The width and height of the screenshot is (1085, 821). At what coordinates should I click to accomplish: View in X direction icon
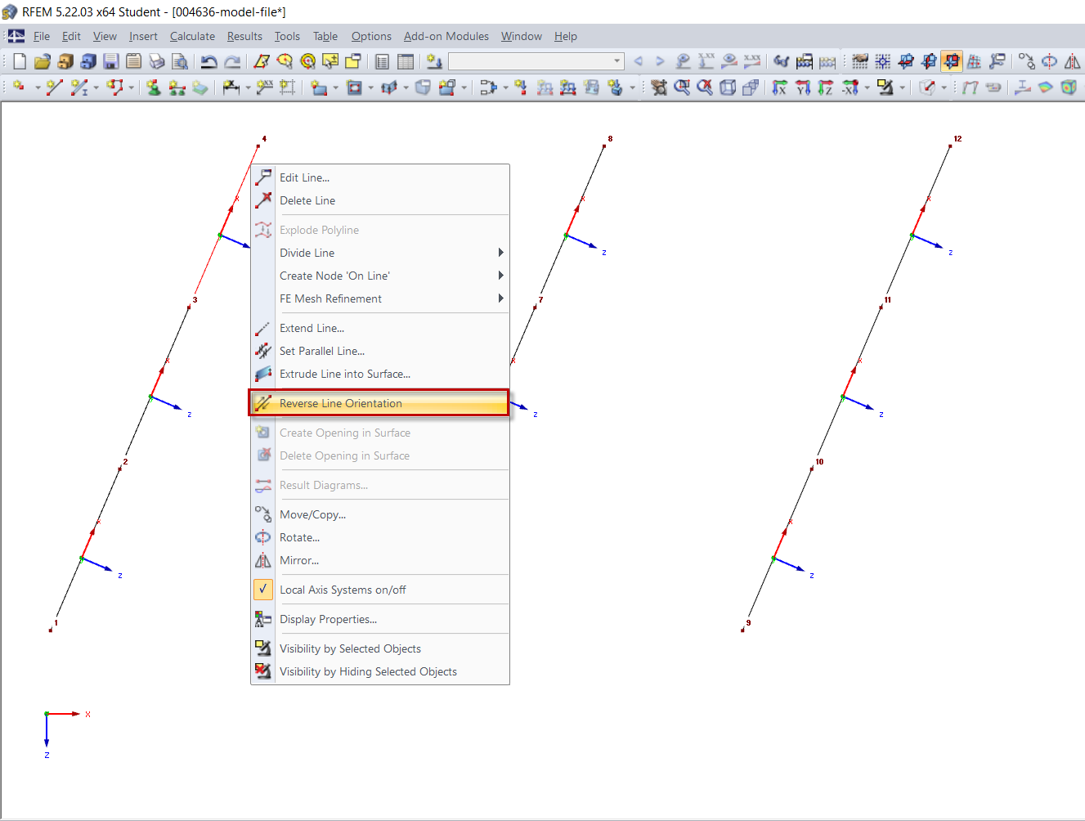point(780,87)
